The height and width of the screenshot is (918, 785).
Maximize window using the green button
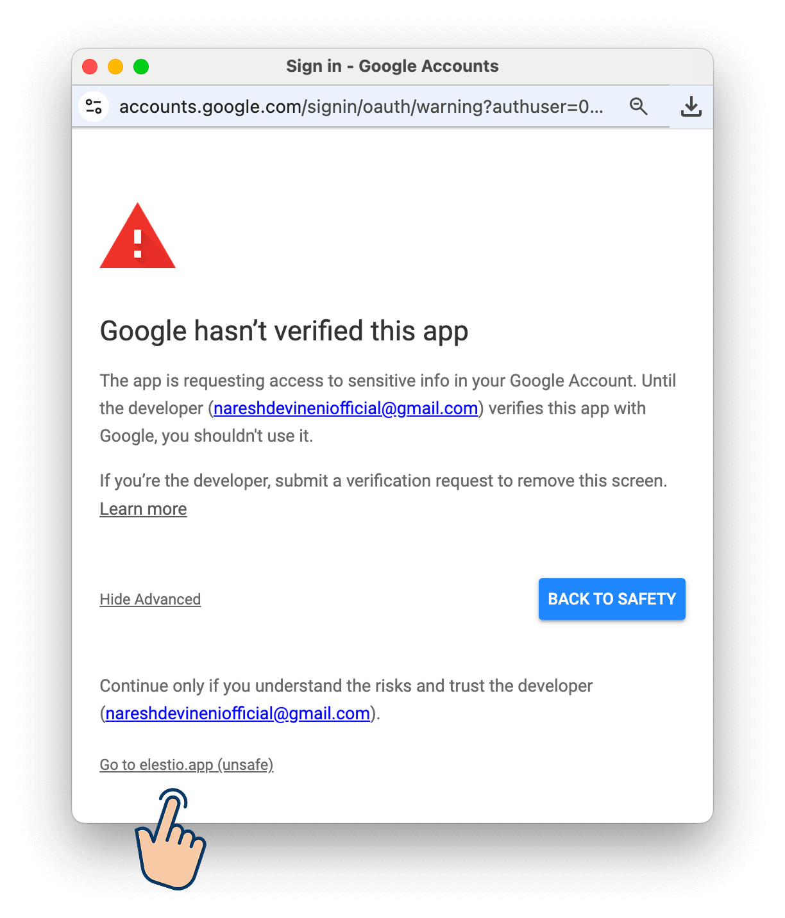point(141,67)
